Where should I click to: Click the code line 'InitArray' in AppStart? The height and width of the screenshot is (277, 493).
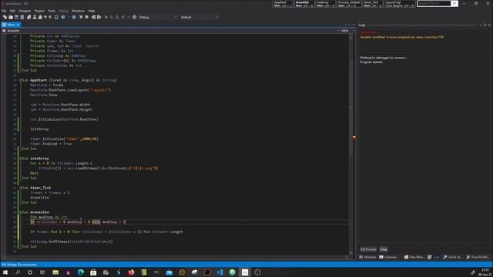click(39, 129)
